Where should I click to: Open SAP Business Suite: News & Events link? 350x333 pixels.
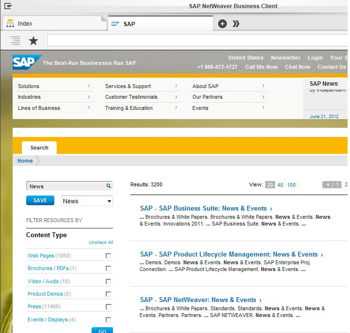[204, 209]
